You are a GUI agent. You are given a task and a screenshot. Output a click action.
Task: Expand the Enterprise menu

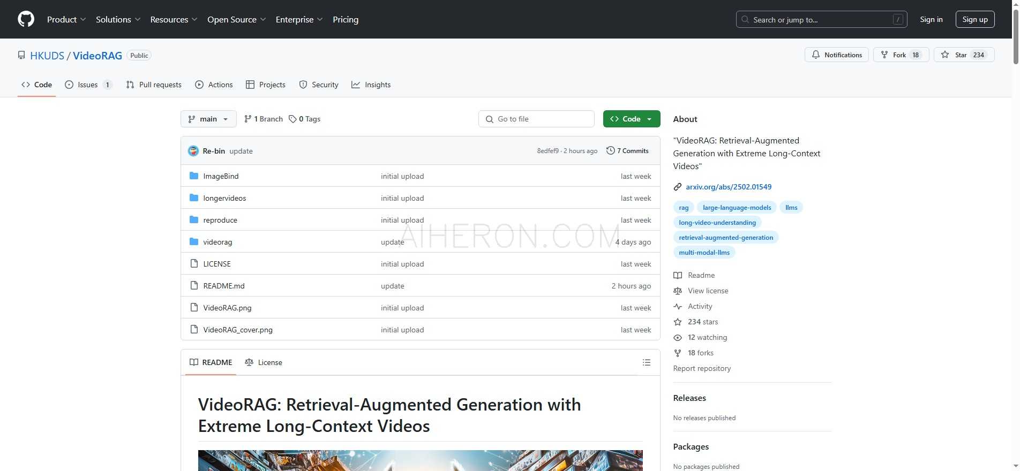[299, 19]
